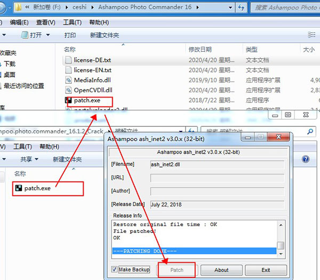Viewport: 320px width, 280px height.
Task: Click the OpenCVDll.dll file icon
Action: (68, 90)
